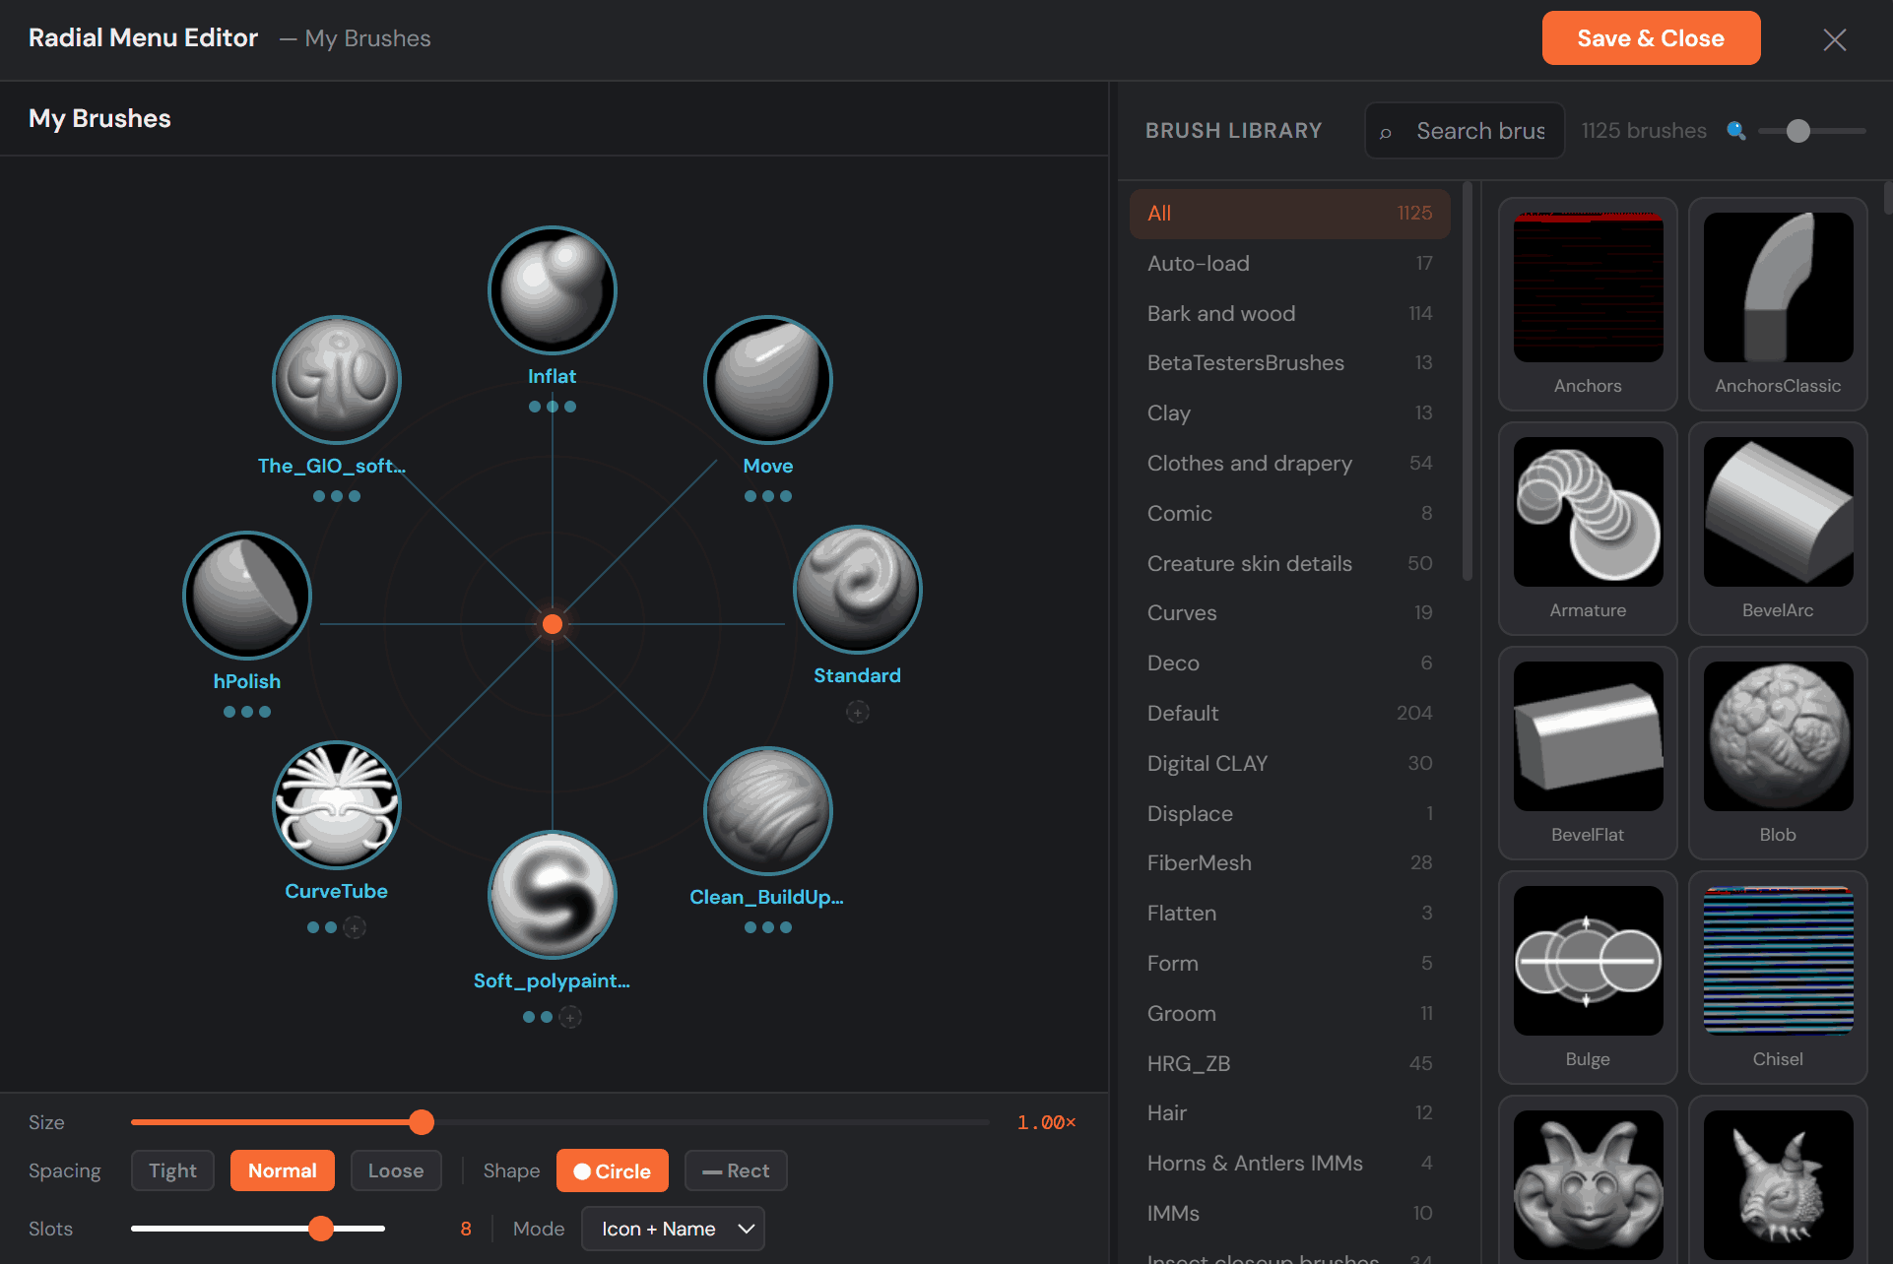Select the hPolish brush slot

click(247, 596)
